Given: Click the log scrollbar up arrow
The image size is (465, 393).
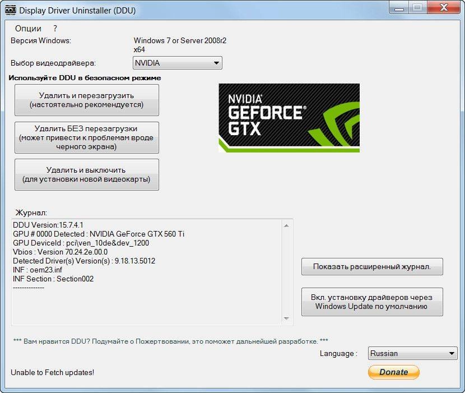Looking at the screenshot, I should click(x=286, y=226).
